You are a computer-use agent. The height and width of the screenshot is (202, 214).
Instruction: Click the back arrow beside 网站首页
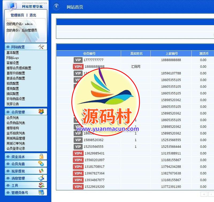[x=56, y=7]
